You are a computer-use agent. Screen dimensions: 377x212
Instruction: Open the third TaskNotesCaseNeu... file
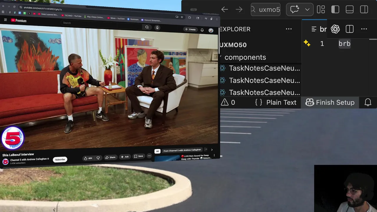260,92
